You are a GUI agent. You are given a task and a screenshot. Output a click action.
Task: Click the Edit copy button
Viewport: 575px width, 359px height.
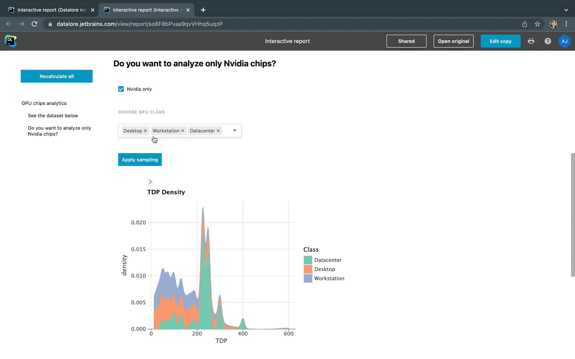click(x=500, y=41)
